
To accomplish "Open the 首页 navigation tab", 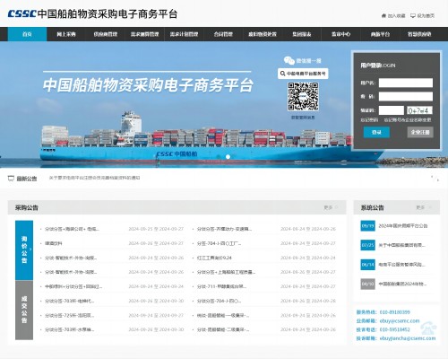I will click(x=27, y=34).
